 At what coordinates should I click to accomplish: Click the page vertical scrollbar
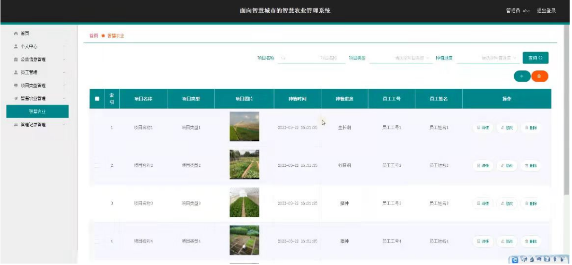pyautogui.click(x=566, y=109)
